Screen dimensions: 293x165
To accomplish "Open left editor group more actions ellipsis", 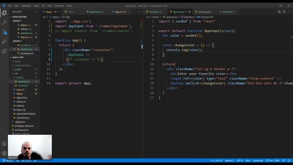I will pyautogui.click(x=139, y=12).
